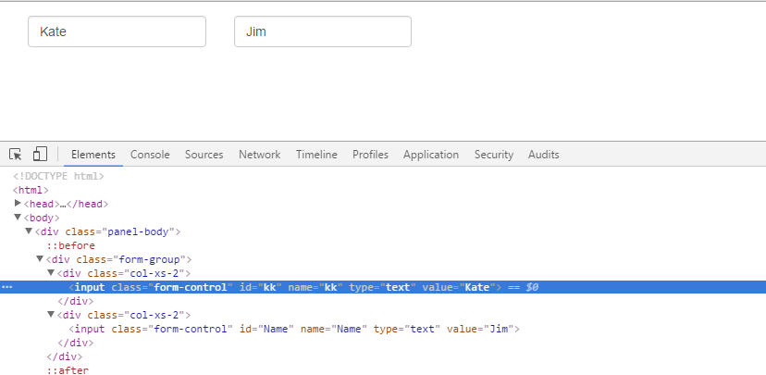The height and width of the screenshot is (375, 766).
Task: Switch to the Application tab
Action: click(431, 155)
